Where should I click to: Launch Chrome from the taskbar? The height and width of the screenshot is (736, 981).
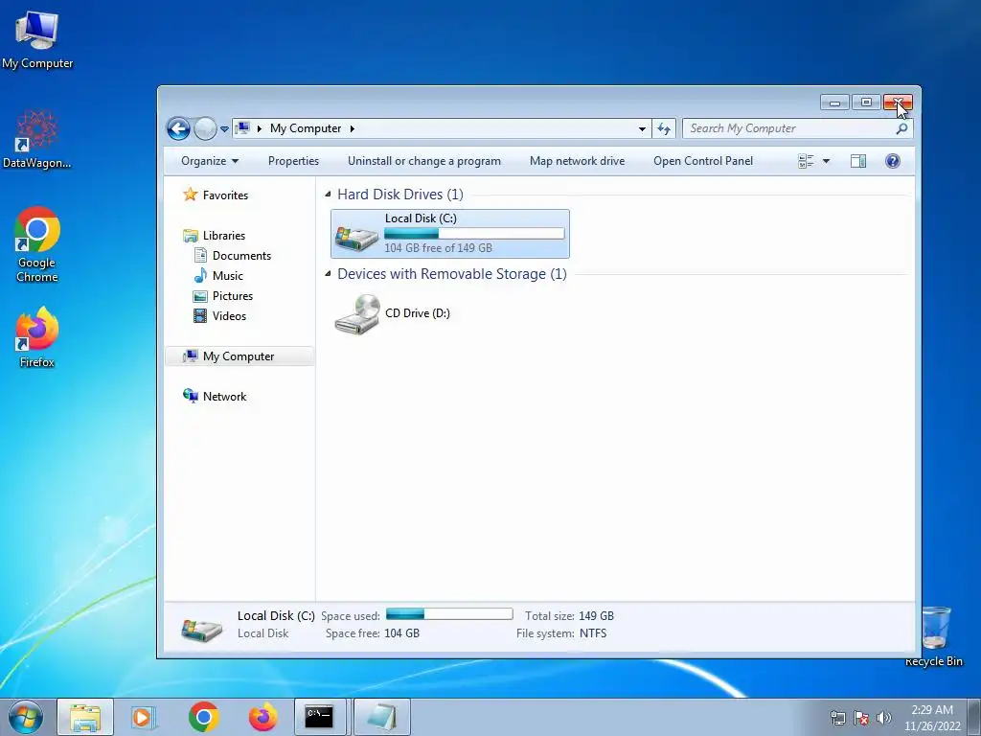click(x=203, y=717)
